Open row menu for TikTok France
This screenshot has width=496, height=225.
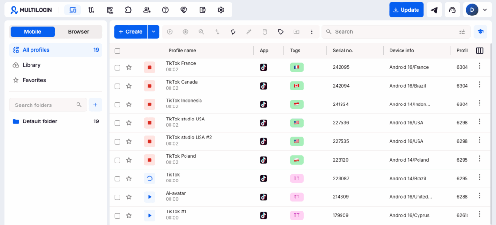[480, 66]
